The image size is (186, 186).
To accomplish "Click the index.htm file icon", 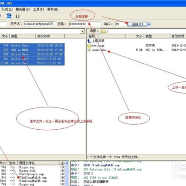I will coord(89,50).
